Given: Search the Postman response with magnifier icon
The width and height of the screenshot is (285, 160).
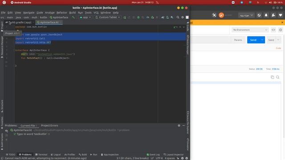Looking at the screenshot, I should tap(278, 77).
